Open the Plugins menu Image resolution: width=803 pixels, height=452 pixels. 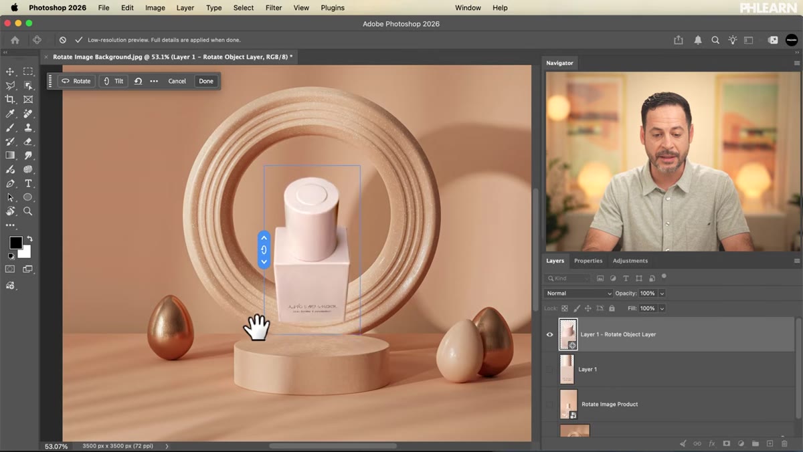333,7
